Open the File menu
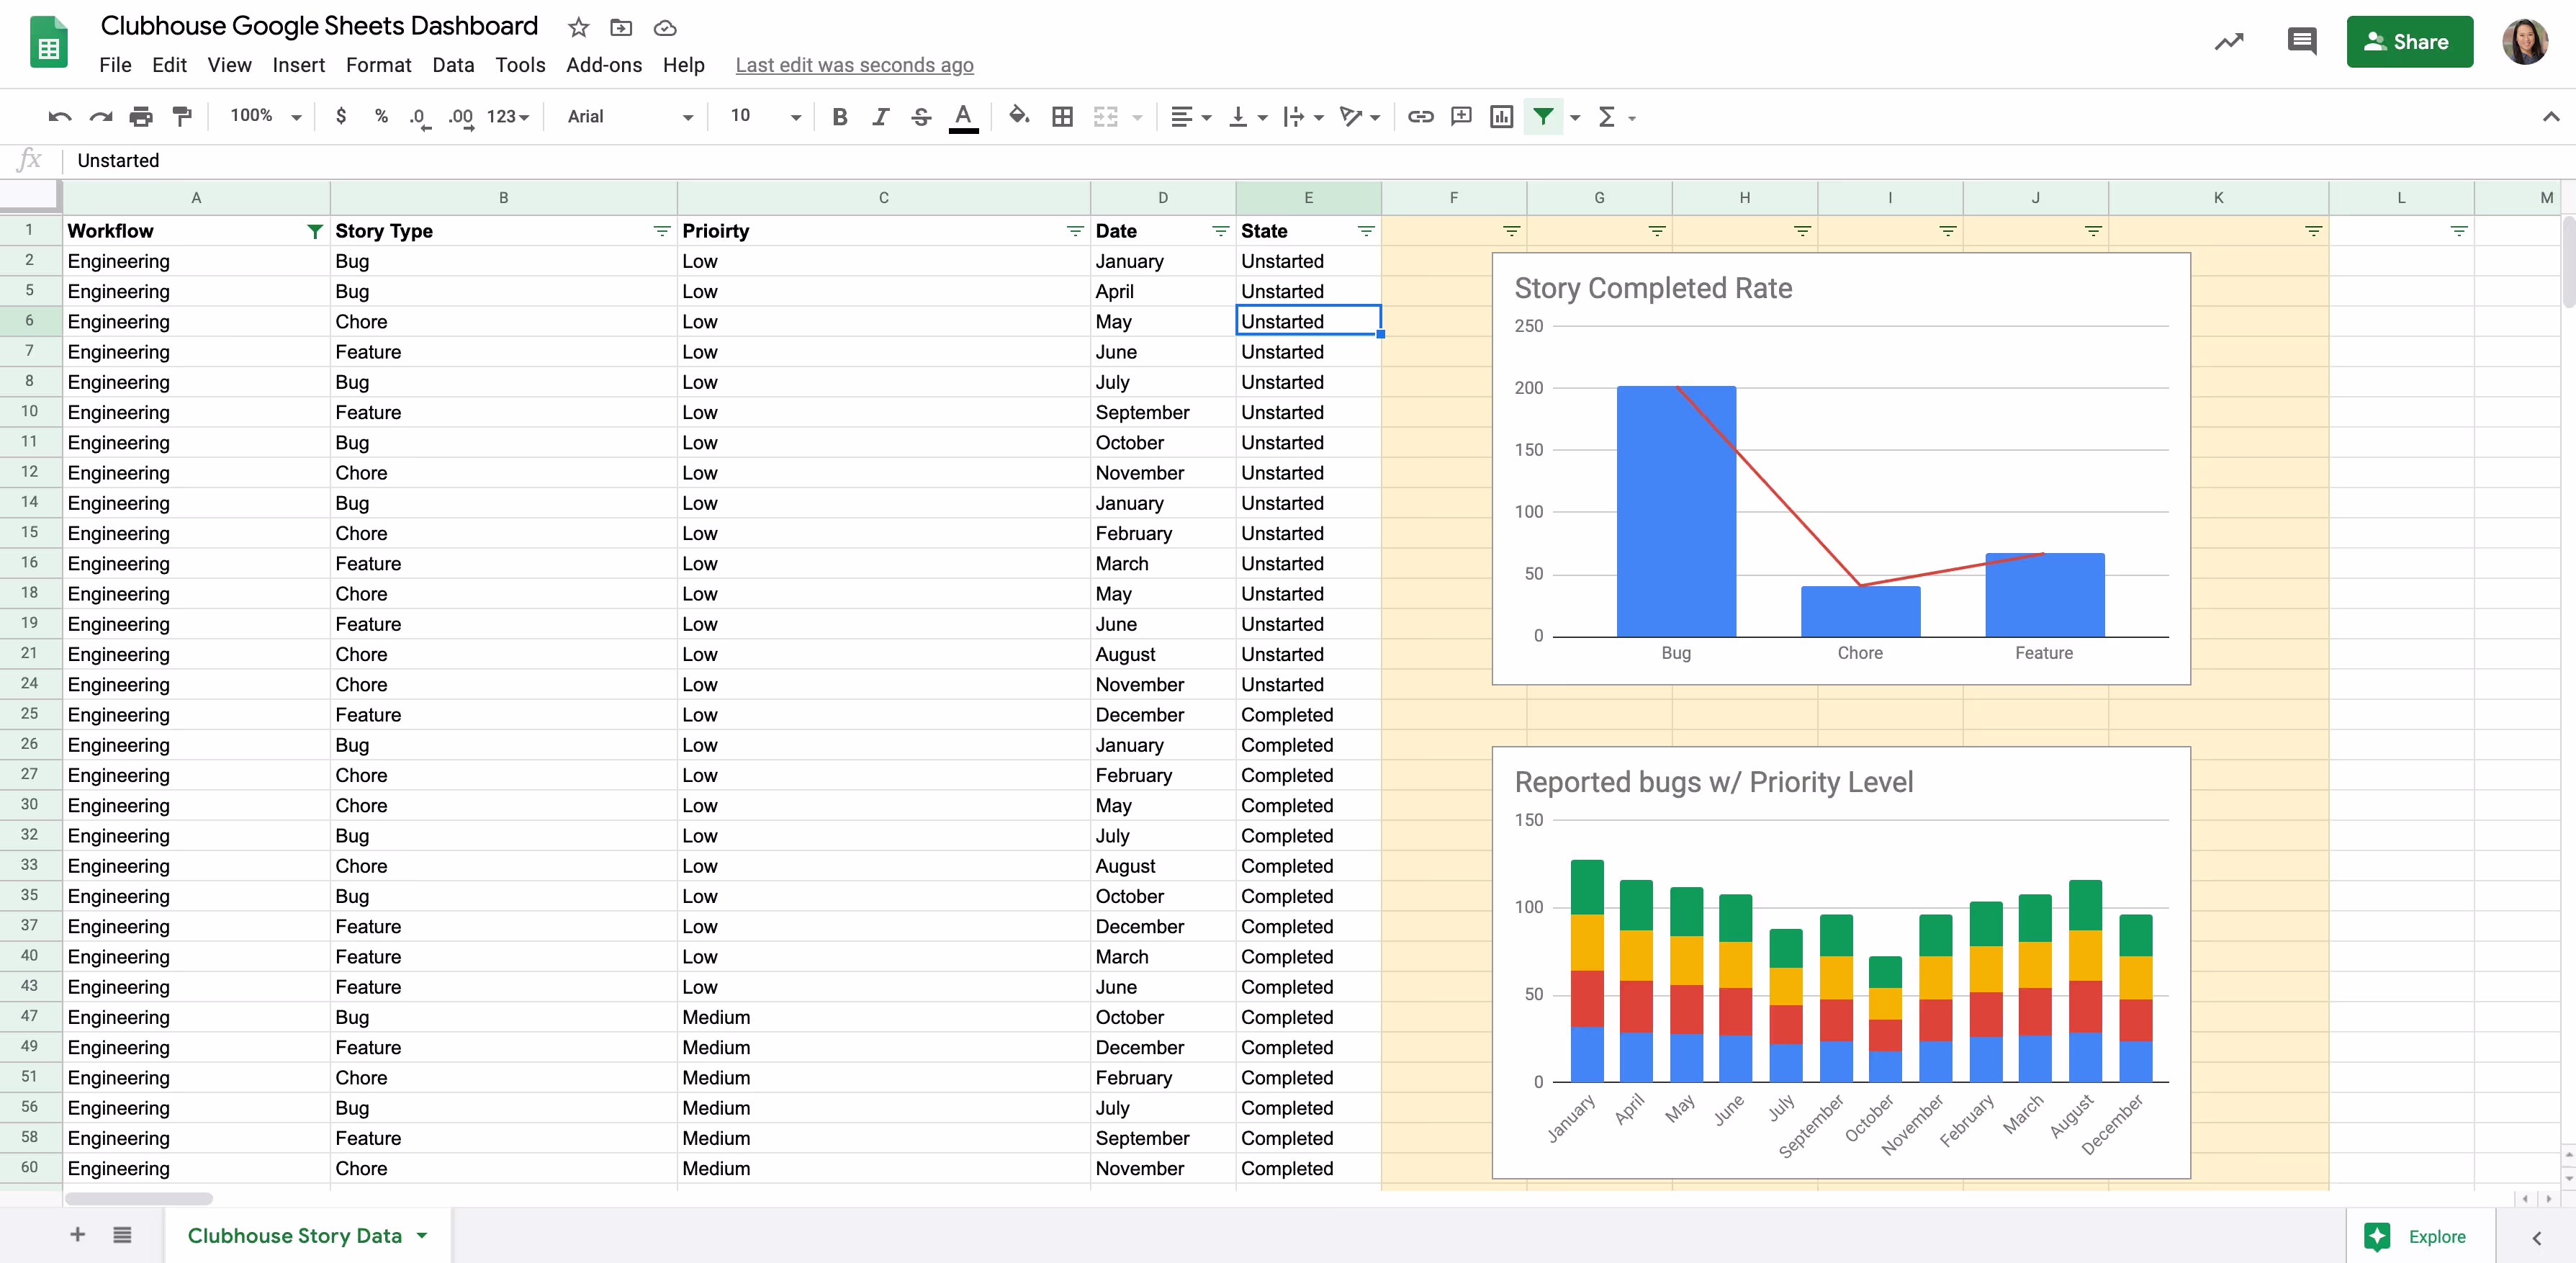The image size is (2576, 1263). pyautogui.click(x=115, y=65)
